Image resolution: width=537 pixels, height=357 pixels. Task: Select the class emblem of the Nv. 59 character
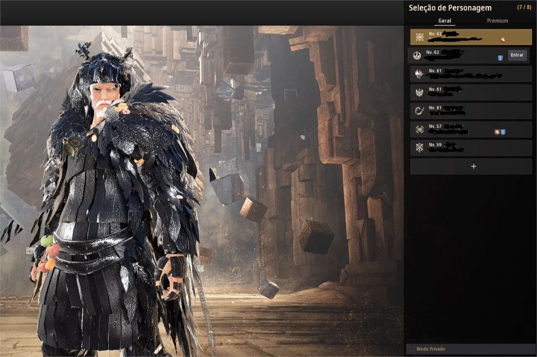pos(419,148)
